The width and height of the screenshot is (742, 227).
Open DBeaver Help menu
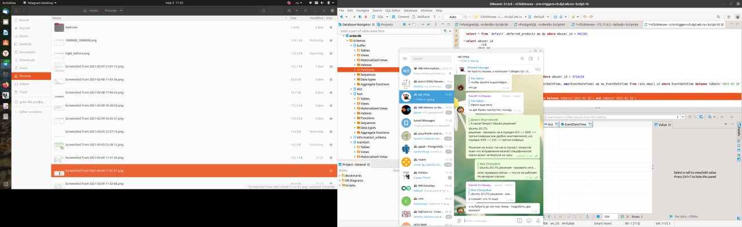(439, 10)
